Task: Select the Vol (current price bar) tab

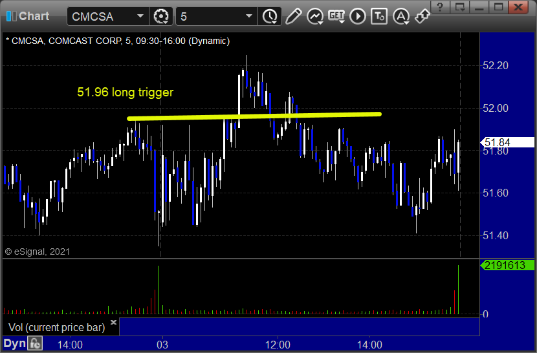Action: coord(56,327)
